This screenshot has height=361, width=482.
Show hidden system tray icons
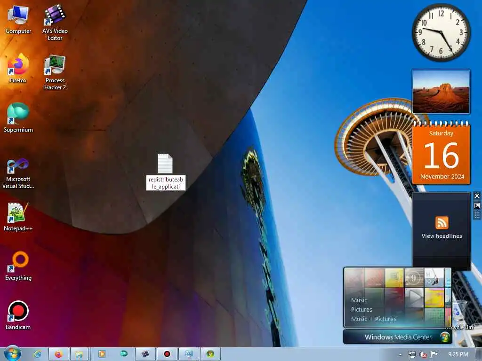coord(400,355)
